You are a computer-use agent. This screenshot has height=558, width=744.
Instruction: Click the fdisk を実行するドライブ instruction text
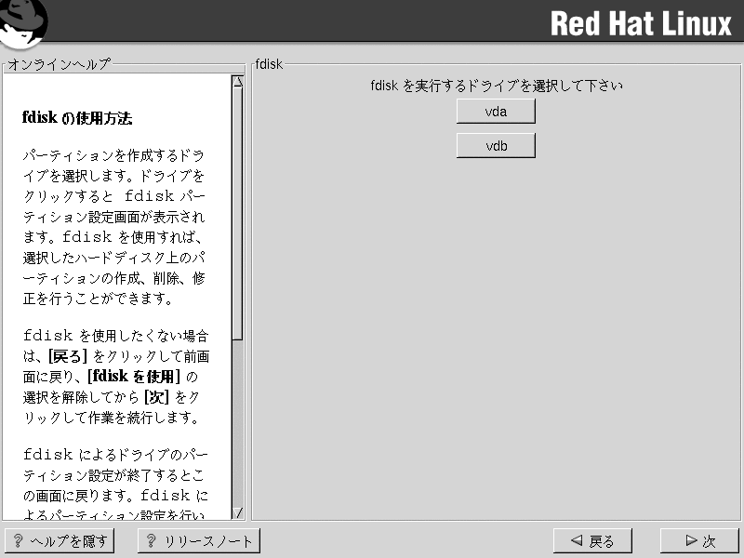[x=496, y=86]
